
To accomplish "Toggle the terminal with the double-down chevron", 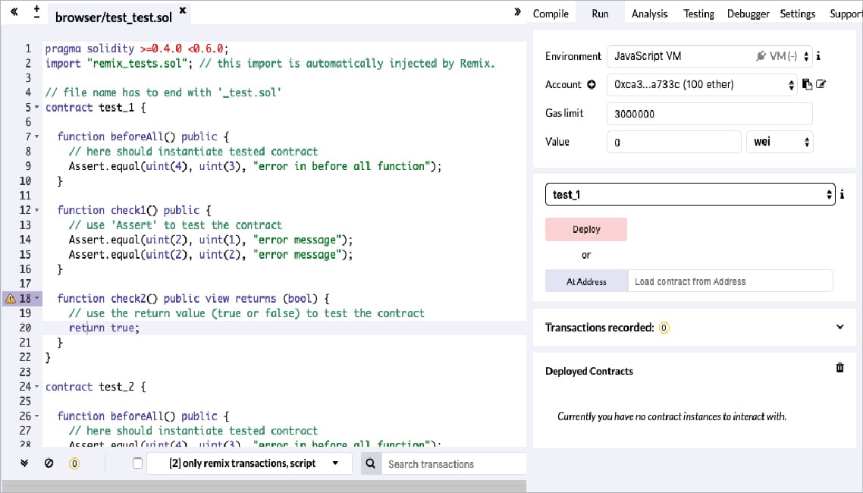I will [24, 463].
